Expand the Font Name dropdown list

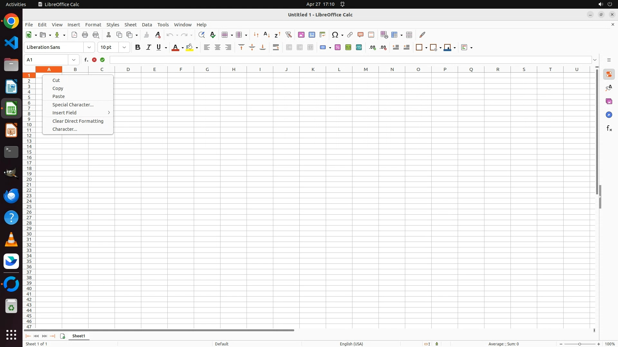[89, 47]
